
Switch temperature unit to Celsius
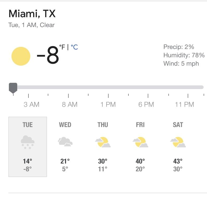click(x=74, y=47)
